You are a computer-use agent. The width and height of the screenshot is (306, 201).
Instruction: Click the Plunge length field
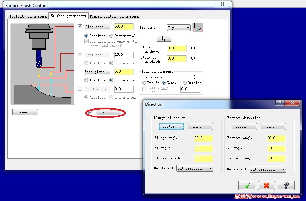point(203,158)
